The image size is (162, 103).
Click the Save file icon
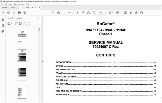tap(3, 13)
